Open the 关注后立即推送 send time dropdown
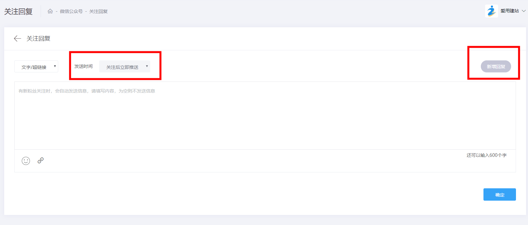Viewport: 528px width, 225px height. [125, 66]
